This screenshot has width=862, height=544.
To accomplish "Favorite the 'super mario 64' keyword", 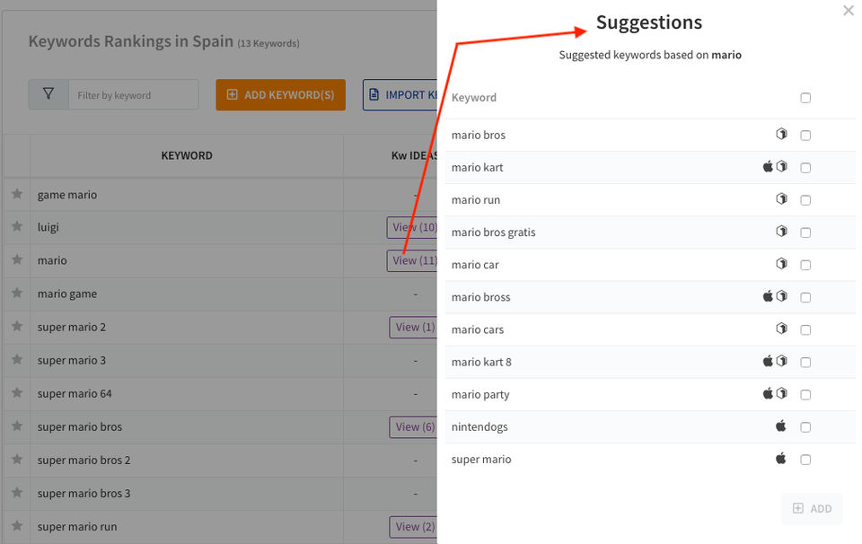I will coord(16,393).
